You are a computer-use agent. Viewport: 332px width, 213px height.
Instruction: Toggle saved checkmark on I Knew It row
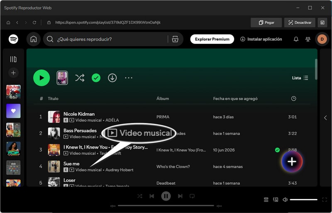pos(277,150)
